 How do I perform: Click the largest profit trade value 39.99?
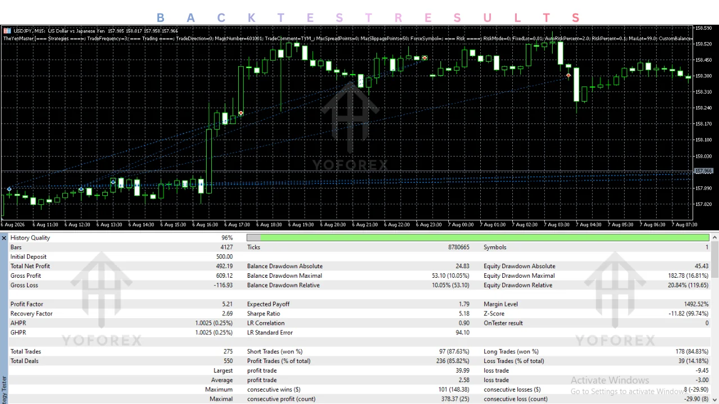pos(462,371)
